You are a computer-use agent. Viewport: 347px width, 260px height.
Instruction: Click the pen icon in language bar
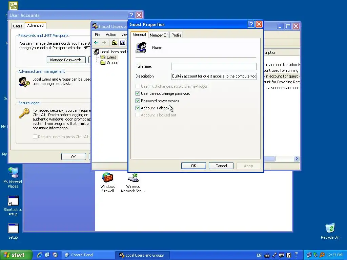[274, 255]
